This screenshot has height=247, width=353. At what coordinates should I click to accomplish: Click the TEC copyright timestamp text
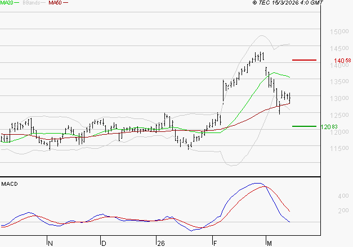pyautogui.click(x=288, y=3)
